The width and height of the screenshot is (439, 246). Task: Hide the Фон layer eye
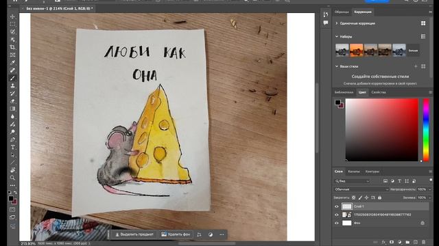click(337, 223)
